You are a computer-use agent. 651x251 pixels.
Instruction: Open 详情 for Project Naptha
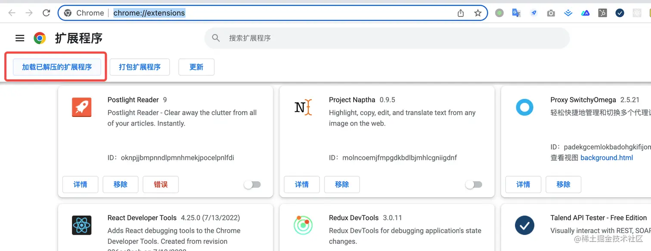pyautogui.click(x=302, y=184)
